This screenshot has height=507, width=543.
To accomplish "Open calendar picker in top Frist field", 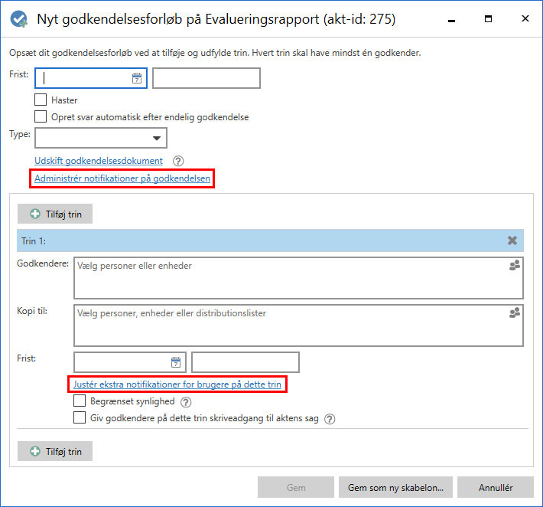I will pos(137,78).
